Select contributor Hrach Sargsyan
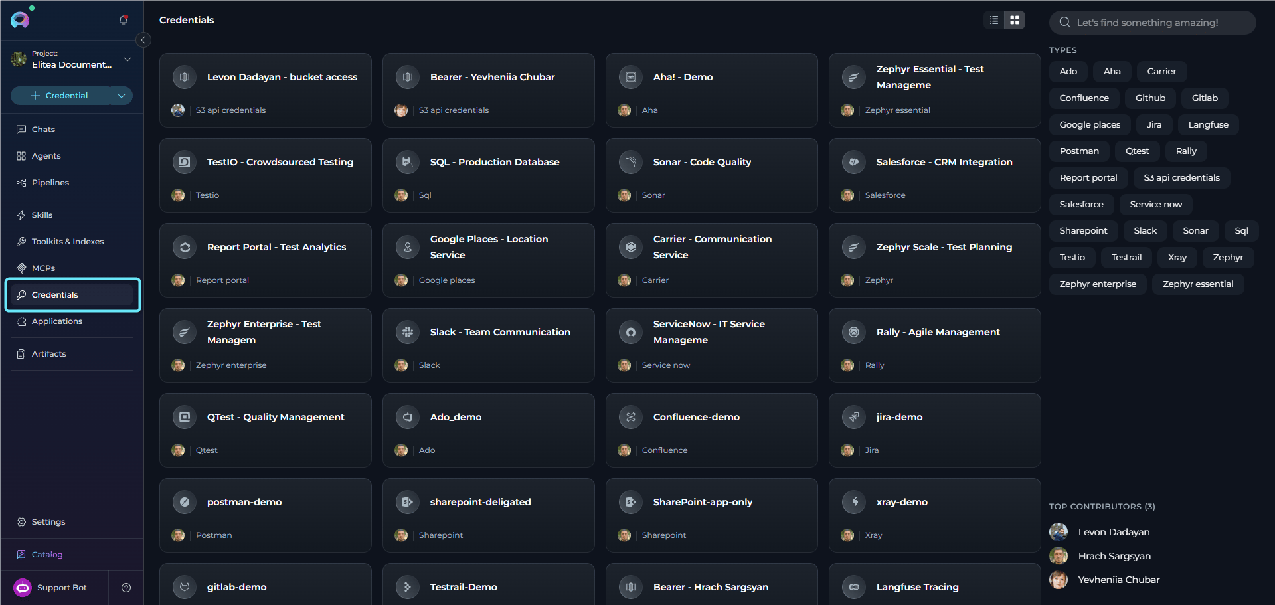The height and width of the screenshot is (605, 1275). click(x=1100, y=557)
